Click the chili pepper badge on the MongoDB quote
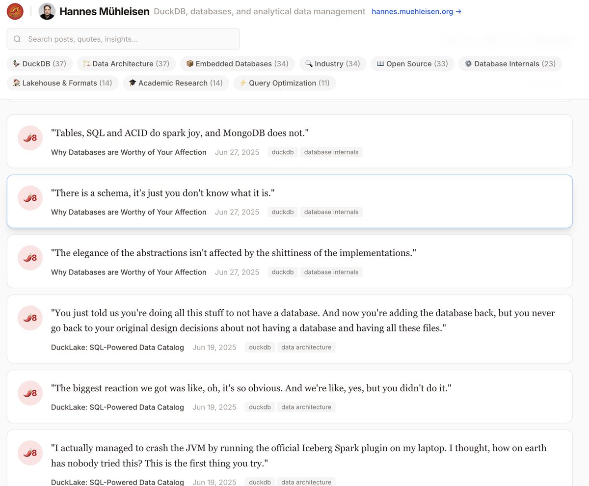Viewport: 589px width, 486px height. coord(30,138)
